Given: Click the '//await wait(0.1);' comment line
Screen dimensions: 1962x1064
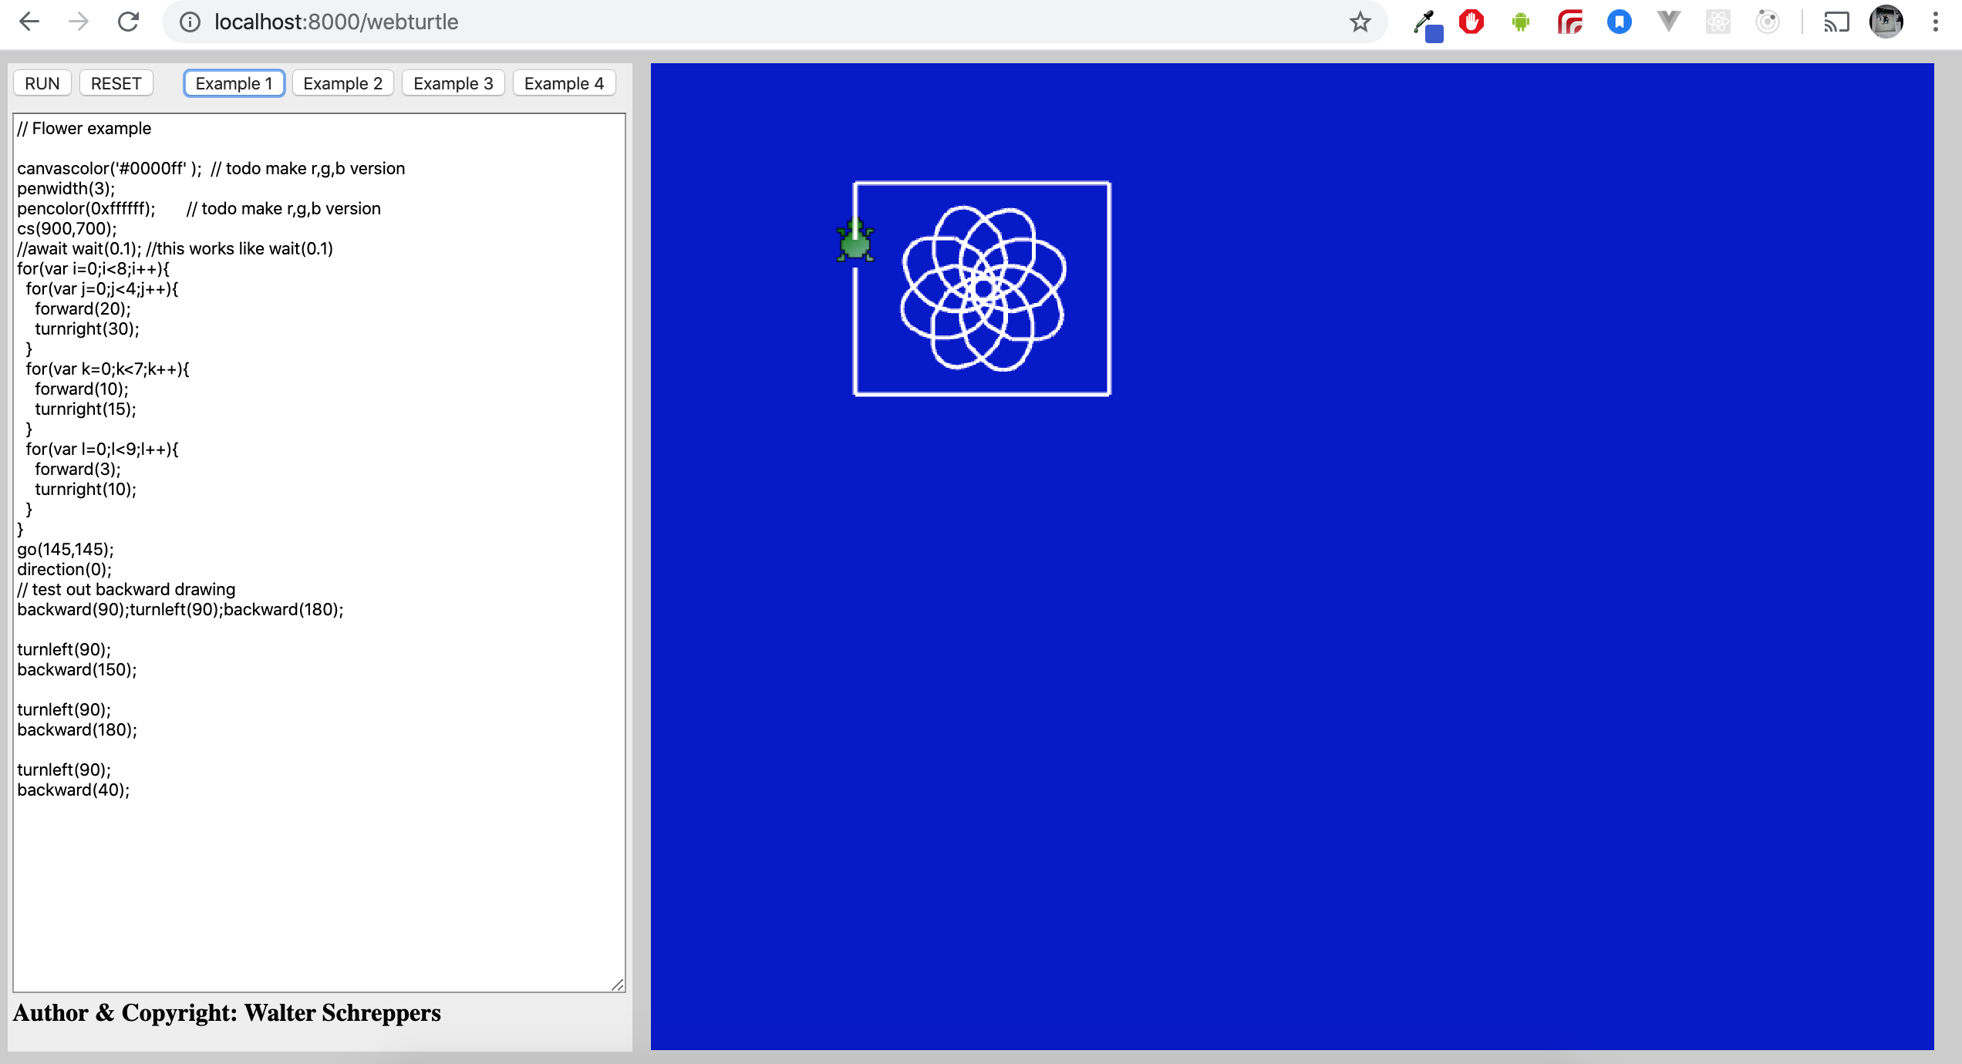Looking at the screenshot, I should click(x=175, y=248).
